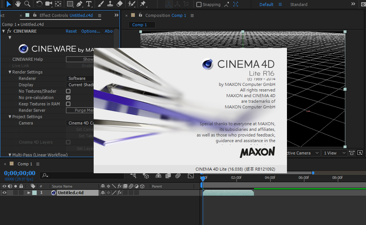Switch to Default workspace

coord(266,4)
